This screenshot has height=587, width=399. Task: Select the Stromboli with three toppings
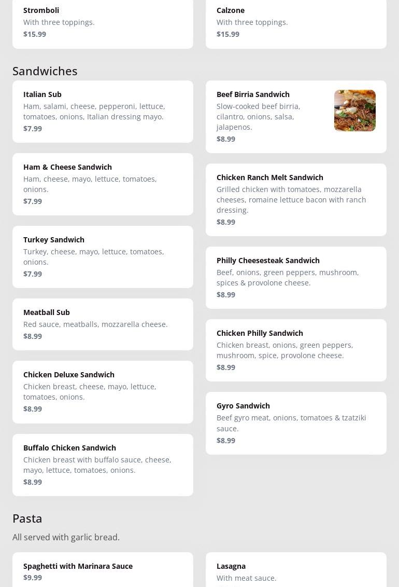pos(103,22)
